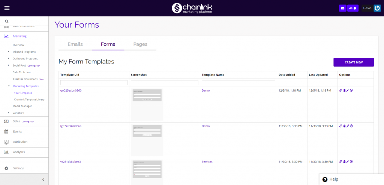This screenshot has width=384, height=185.
Task: Collapse the sidebar with the left chevron
Action: (43, 180)
